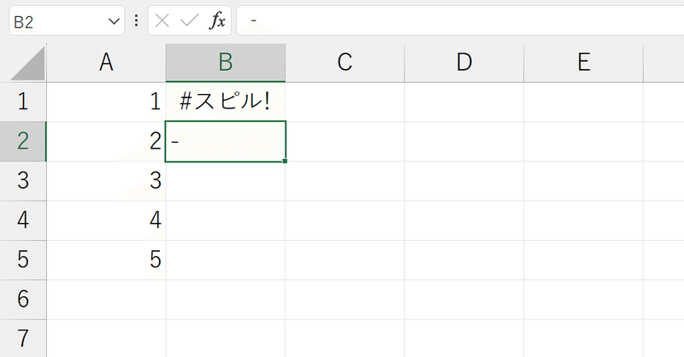Screen dimensions: 684x357
Task: Open the Insert Function fx dialog
Action: tap(217, 20)
